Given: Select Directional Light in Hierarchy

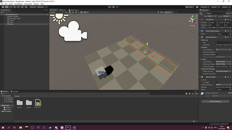Looking at the screenshot, I should (15, 18).
